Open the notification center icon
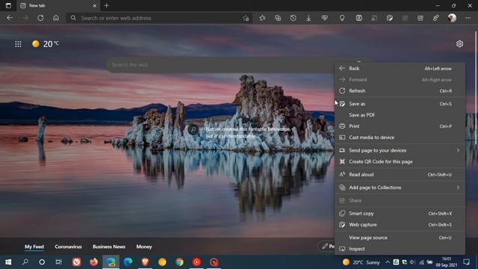Image resolution: width=478 pixels, height=269 pixels. 466,262
